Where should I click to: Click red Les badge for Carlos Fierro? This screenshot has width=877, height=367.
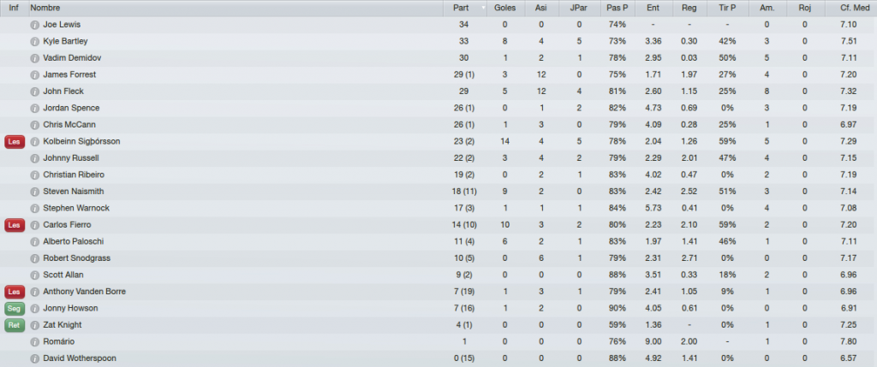point(15,225)
